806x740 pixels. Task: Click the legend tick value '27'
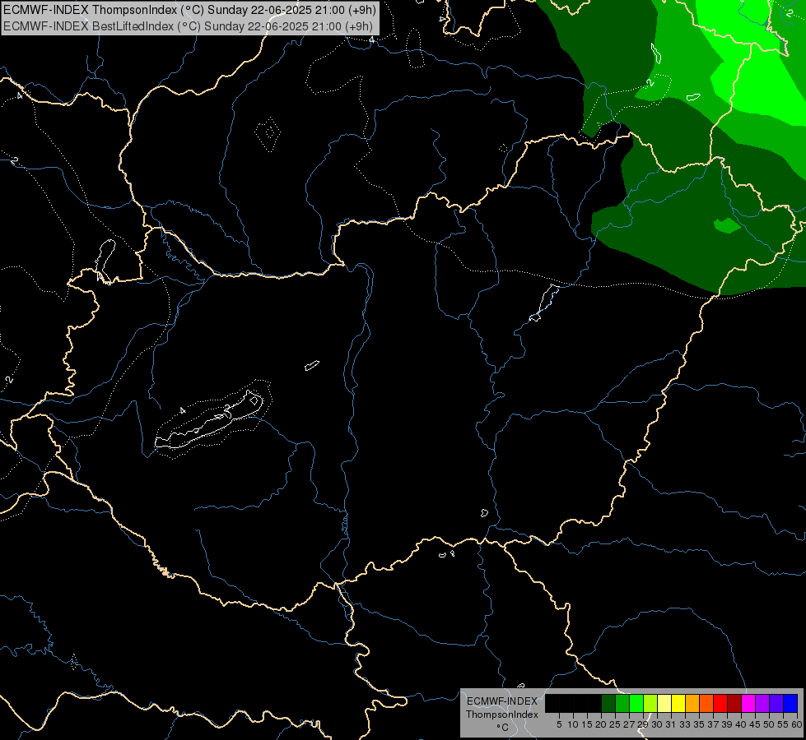pos(629,724)
